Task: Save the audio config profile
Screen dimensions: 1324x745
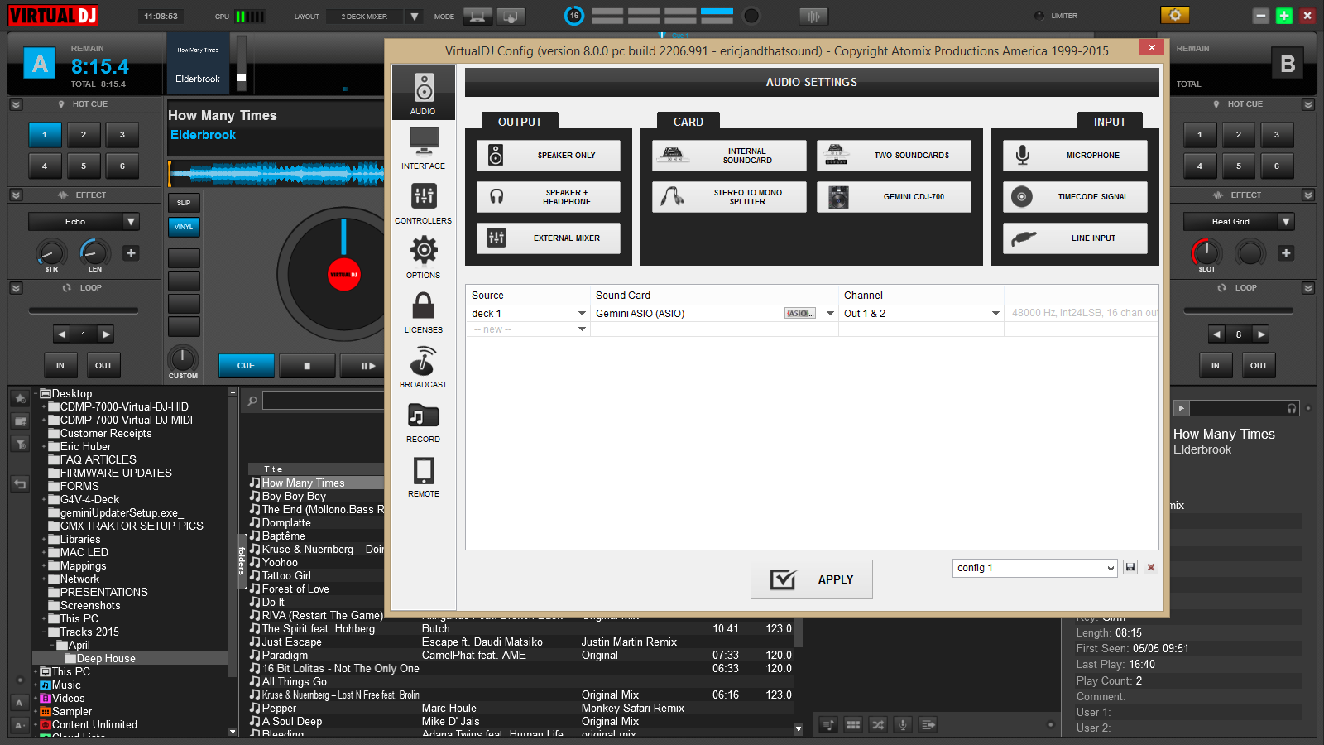Action: click(x=1130, y=567)
